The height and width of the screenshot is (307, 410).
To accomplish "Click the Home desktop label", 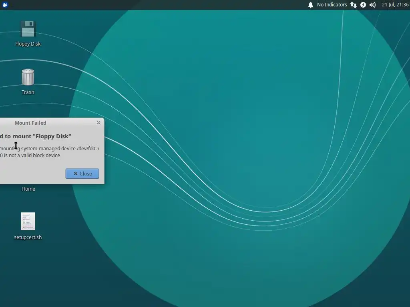I will point(28,189).
